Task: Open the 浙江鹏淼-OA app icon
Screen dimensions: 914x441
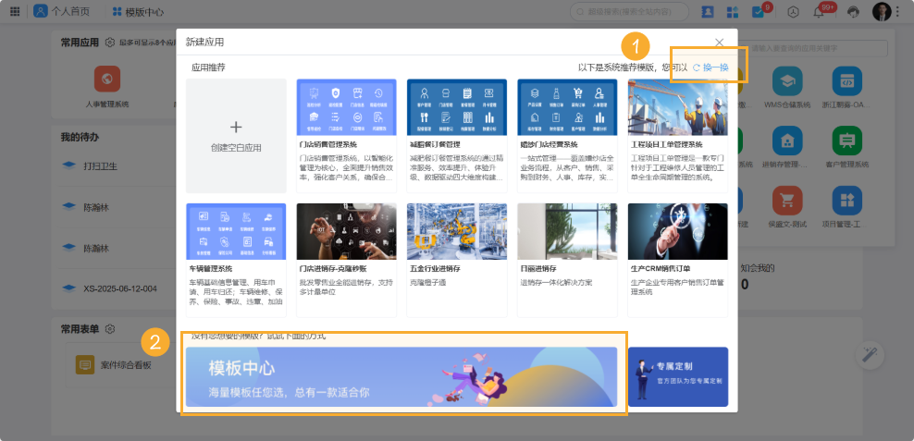Action: (847, 81)
